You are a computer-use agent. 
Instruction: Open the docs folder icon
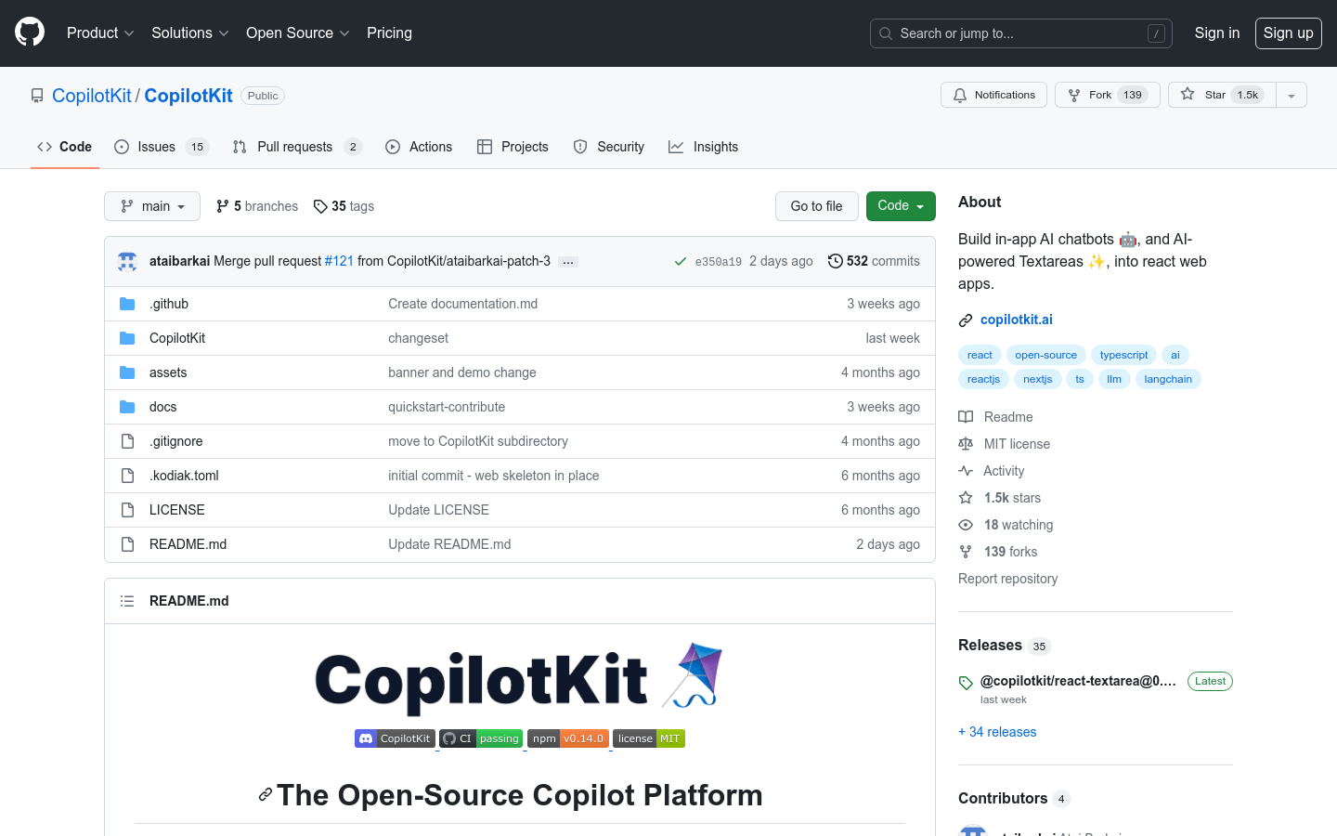[x=127, y=406]
